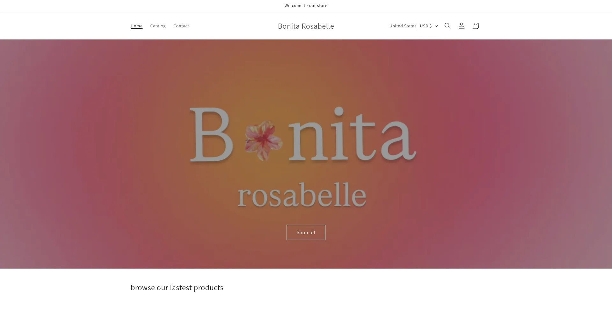Screen dimensions: 612x316
Task: Click the large letter 'B' in the banner
Action: pos(210,135)
